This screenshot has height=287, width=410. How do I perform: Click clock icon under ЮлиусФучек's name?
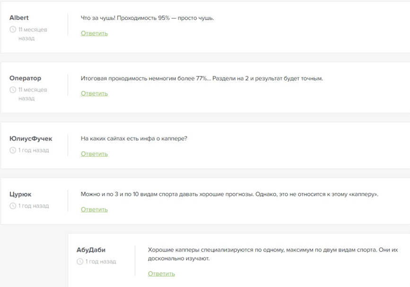click(13, 151)
